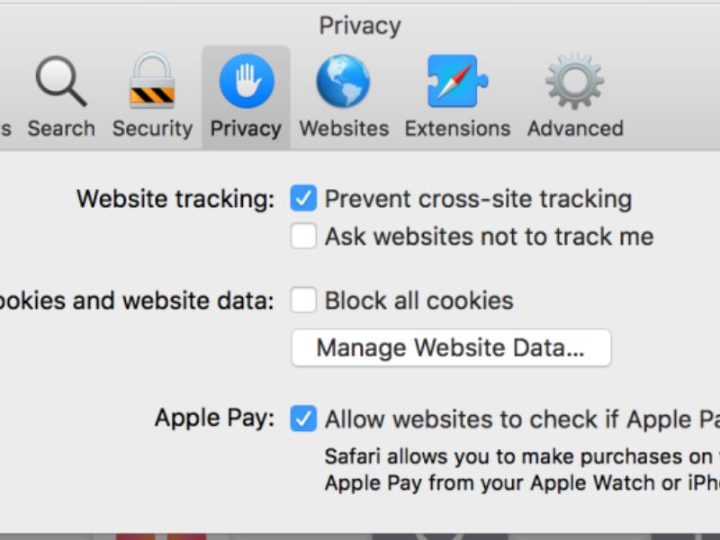Open the padlock Security icon

click(x=152, y=80)
